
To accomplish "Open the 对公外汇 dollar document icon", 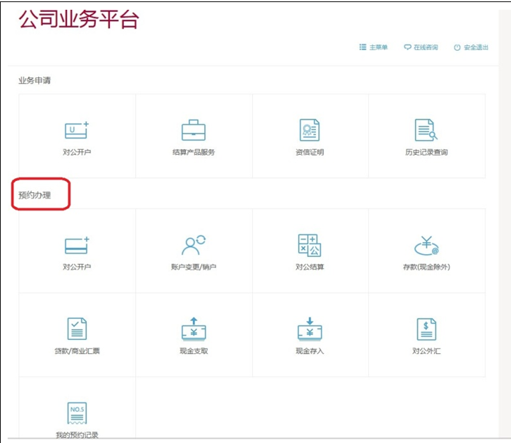I will tap(425, 329).
